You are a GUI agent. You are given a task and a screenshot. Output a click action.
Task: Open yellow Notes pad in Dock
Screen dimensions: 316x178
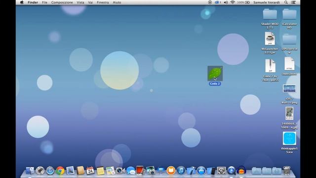point(100,171)
